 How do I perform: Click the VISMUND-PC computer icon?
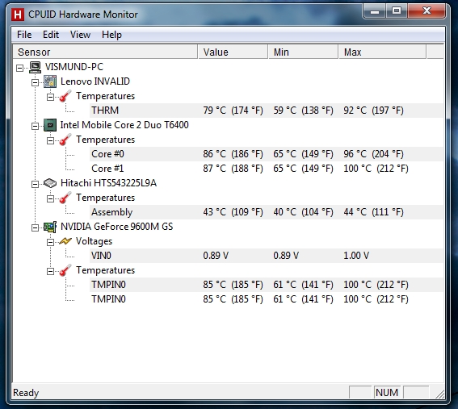coord(35,67)
